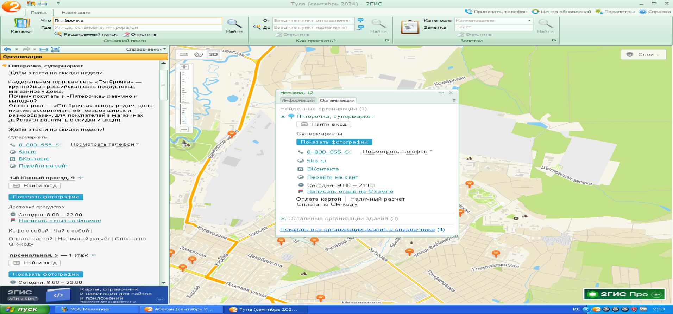Open the 2GIS orange orb application menu

click(x=11, y=6)
